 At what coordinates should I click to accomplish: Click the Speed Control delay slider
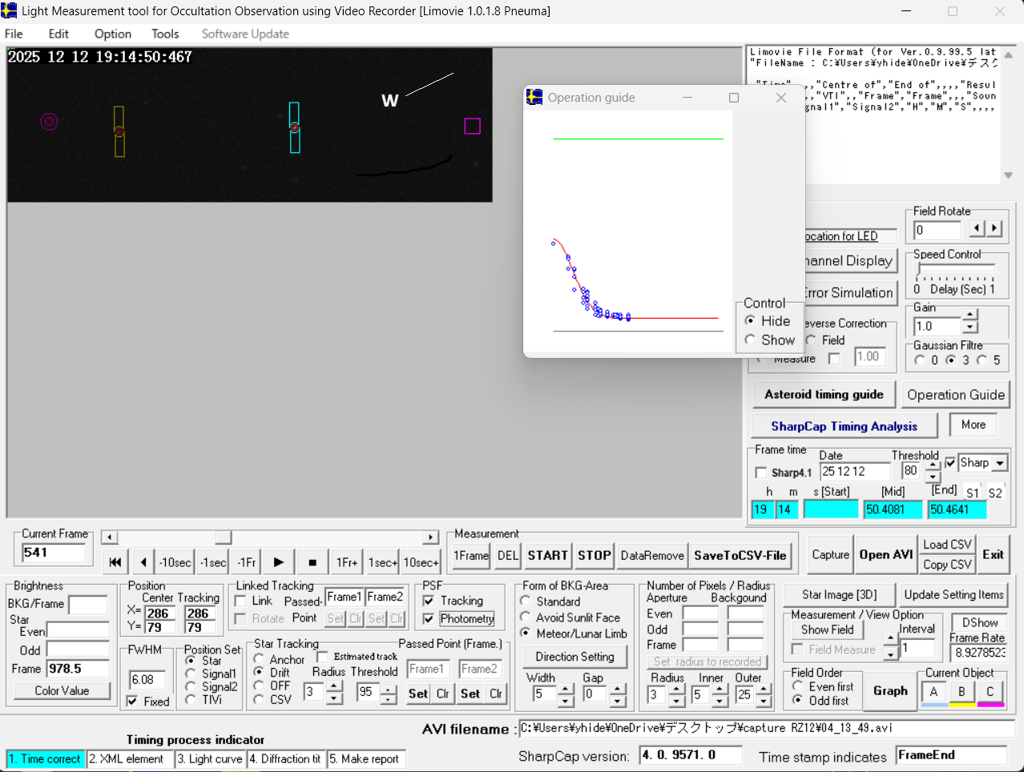pyautogui.click(x=955, y=267)
